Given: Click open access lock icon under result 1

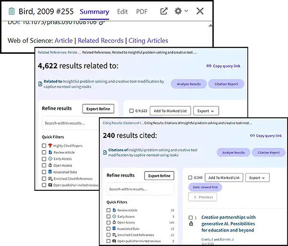Looking at the screenshot, I should (191, 223).
